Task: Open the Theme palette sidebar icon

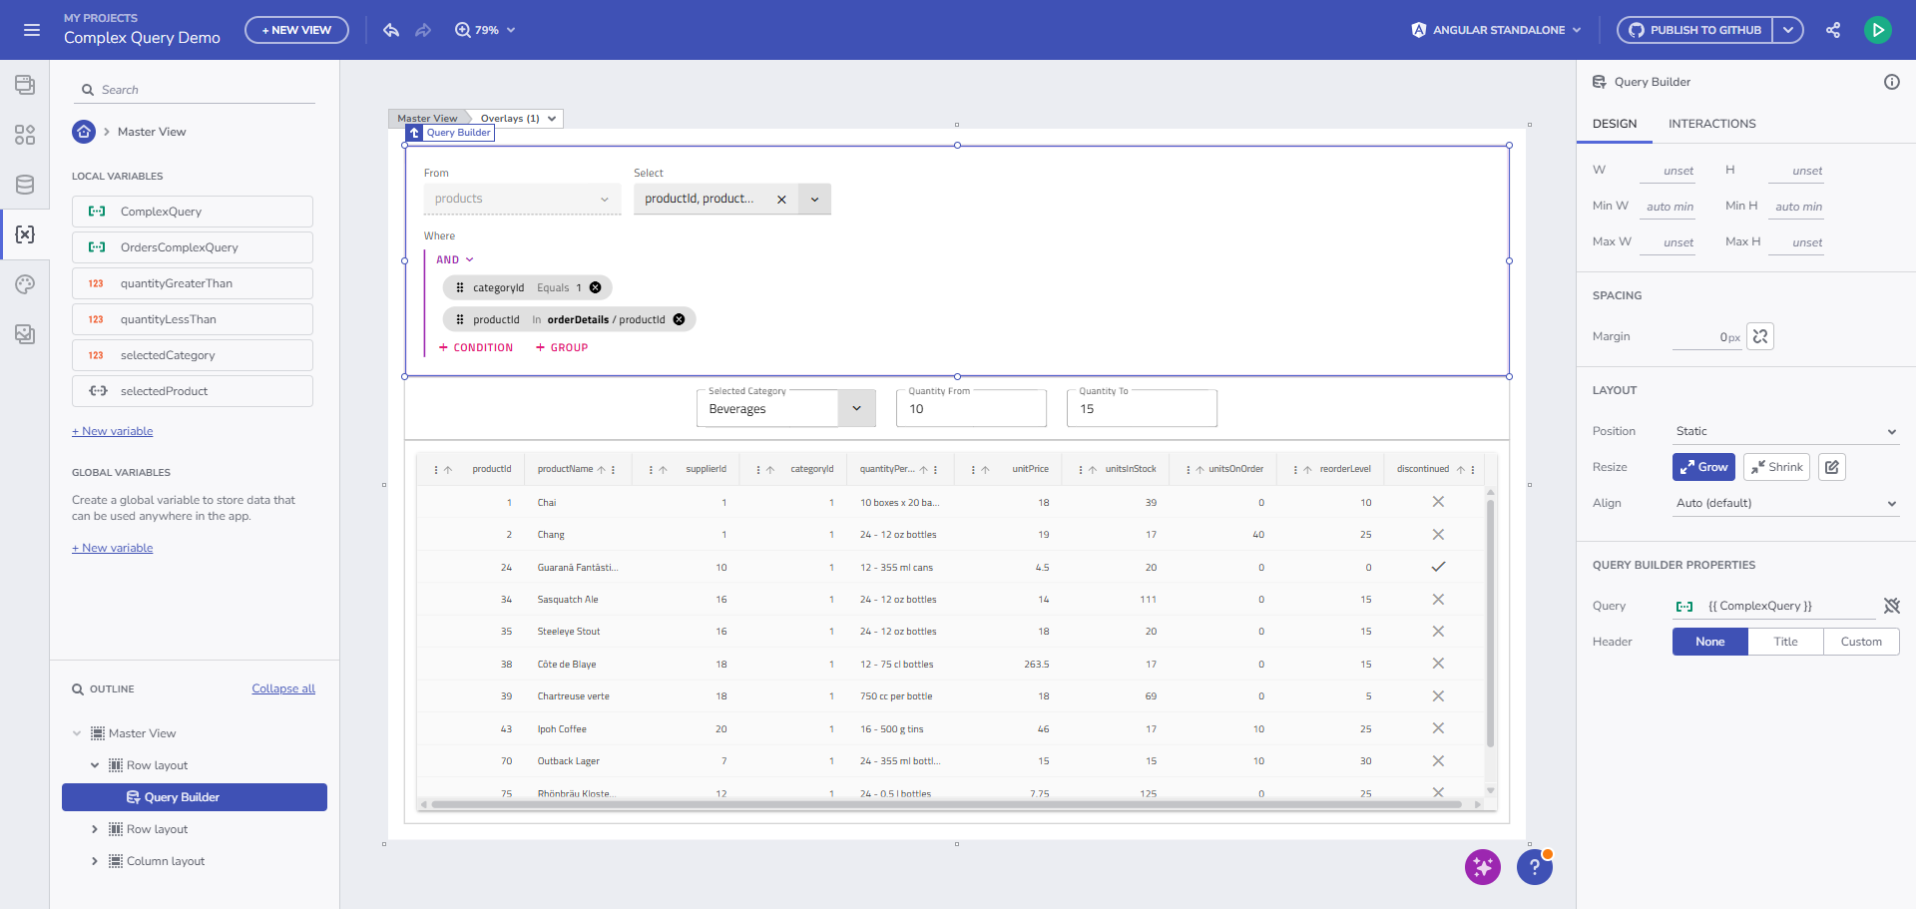Action: click(25, 284)
